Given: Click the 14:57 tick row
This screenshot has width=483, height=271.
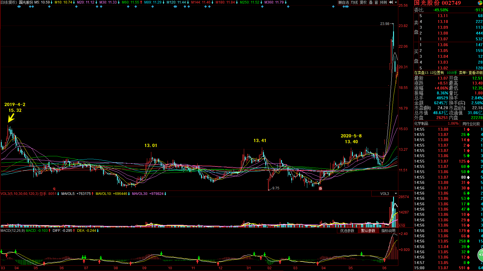Looking at the screenshot, I should (x=448, y=263).
